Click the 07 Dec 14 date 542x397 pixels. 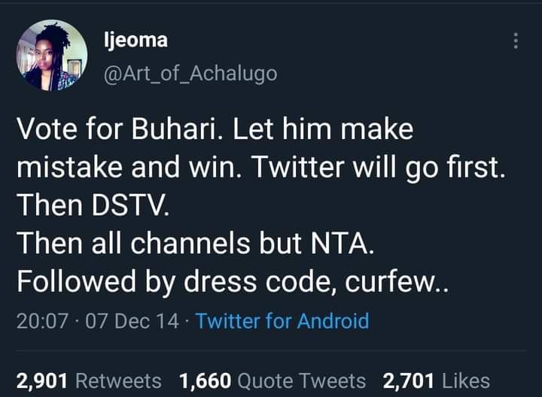[x=132, y=321]
